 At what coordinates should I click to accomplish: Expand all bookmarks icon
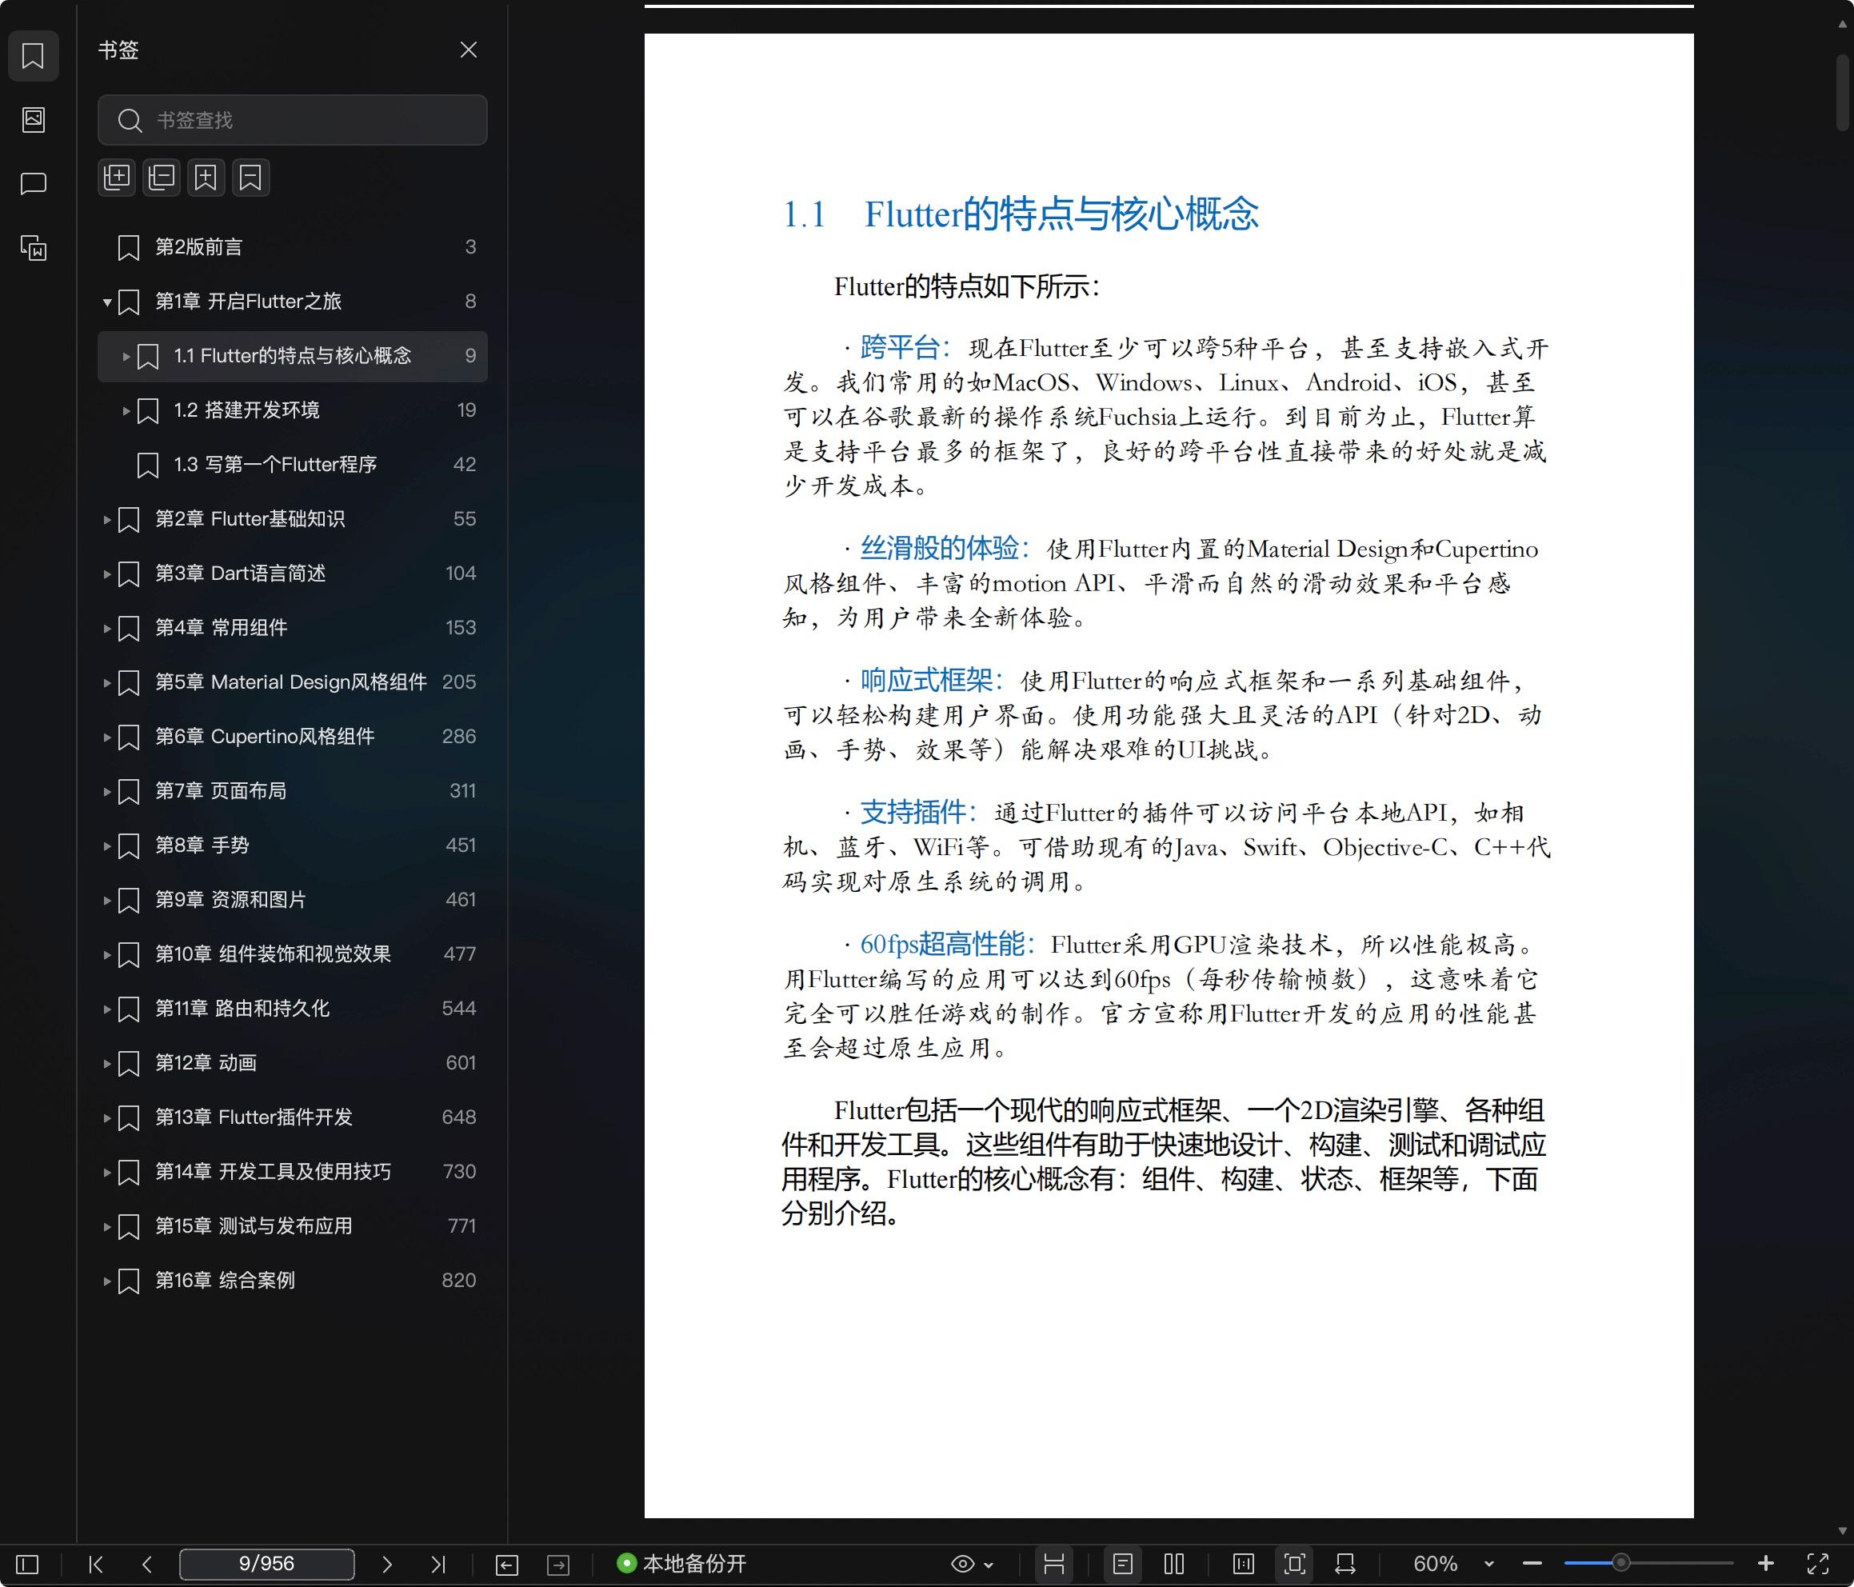tap(118, 178)
